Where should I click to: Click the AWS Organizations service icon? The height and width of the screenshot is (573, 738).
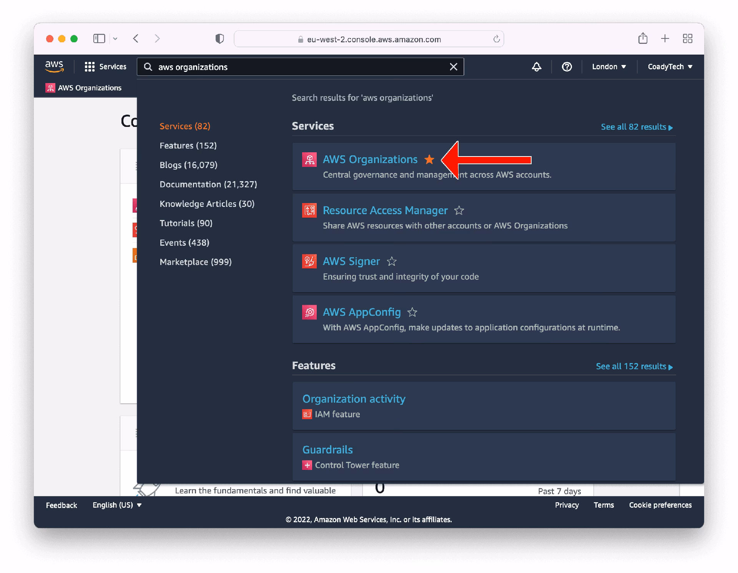(x=309, y=159)
